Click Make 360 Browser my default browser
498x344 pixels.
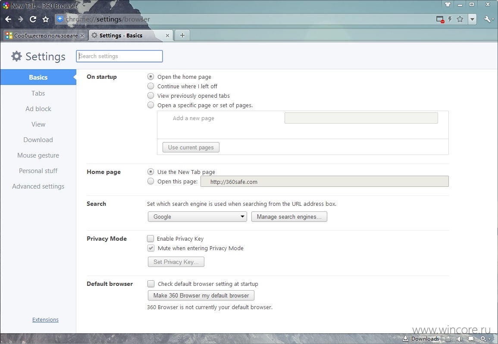pos(201,295)
